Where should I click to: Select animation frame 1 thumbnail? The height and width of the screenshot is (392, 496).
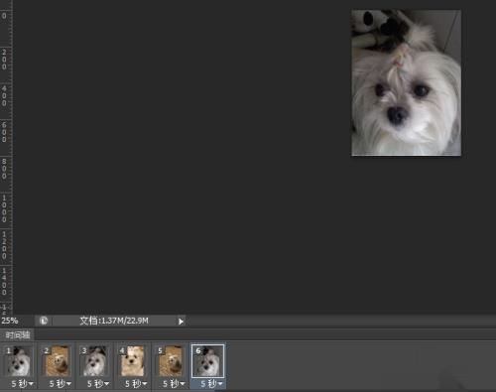19,361
